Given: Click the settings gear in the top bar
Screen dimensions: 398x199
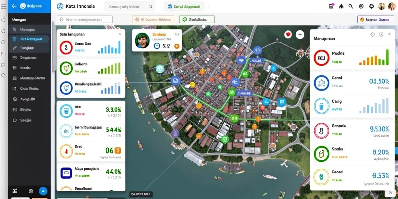Looking at the screenshot, I should click(371, 6).
